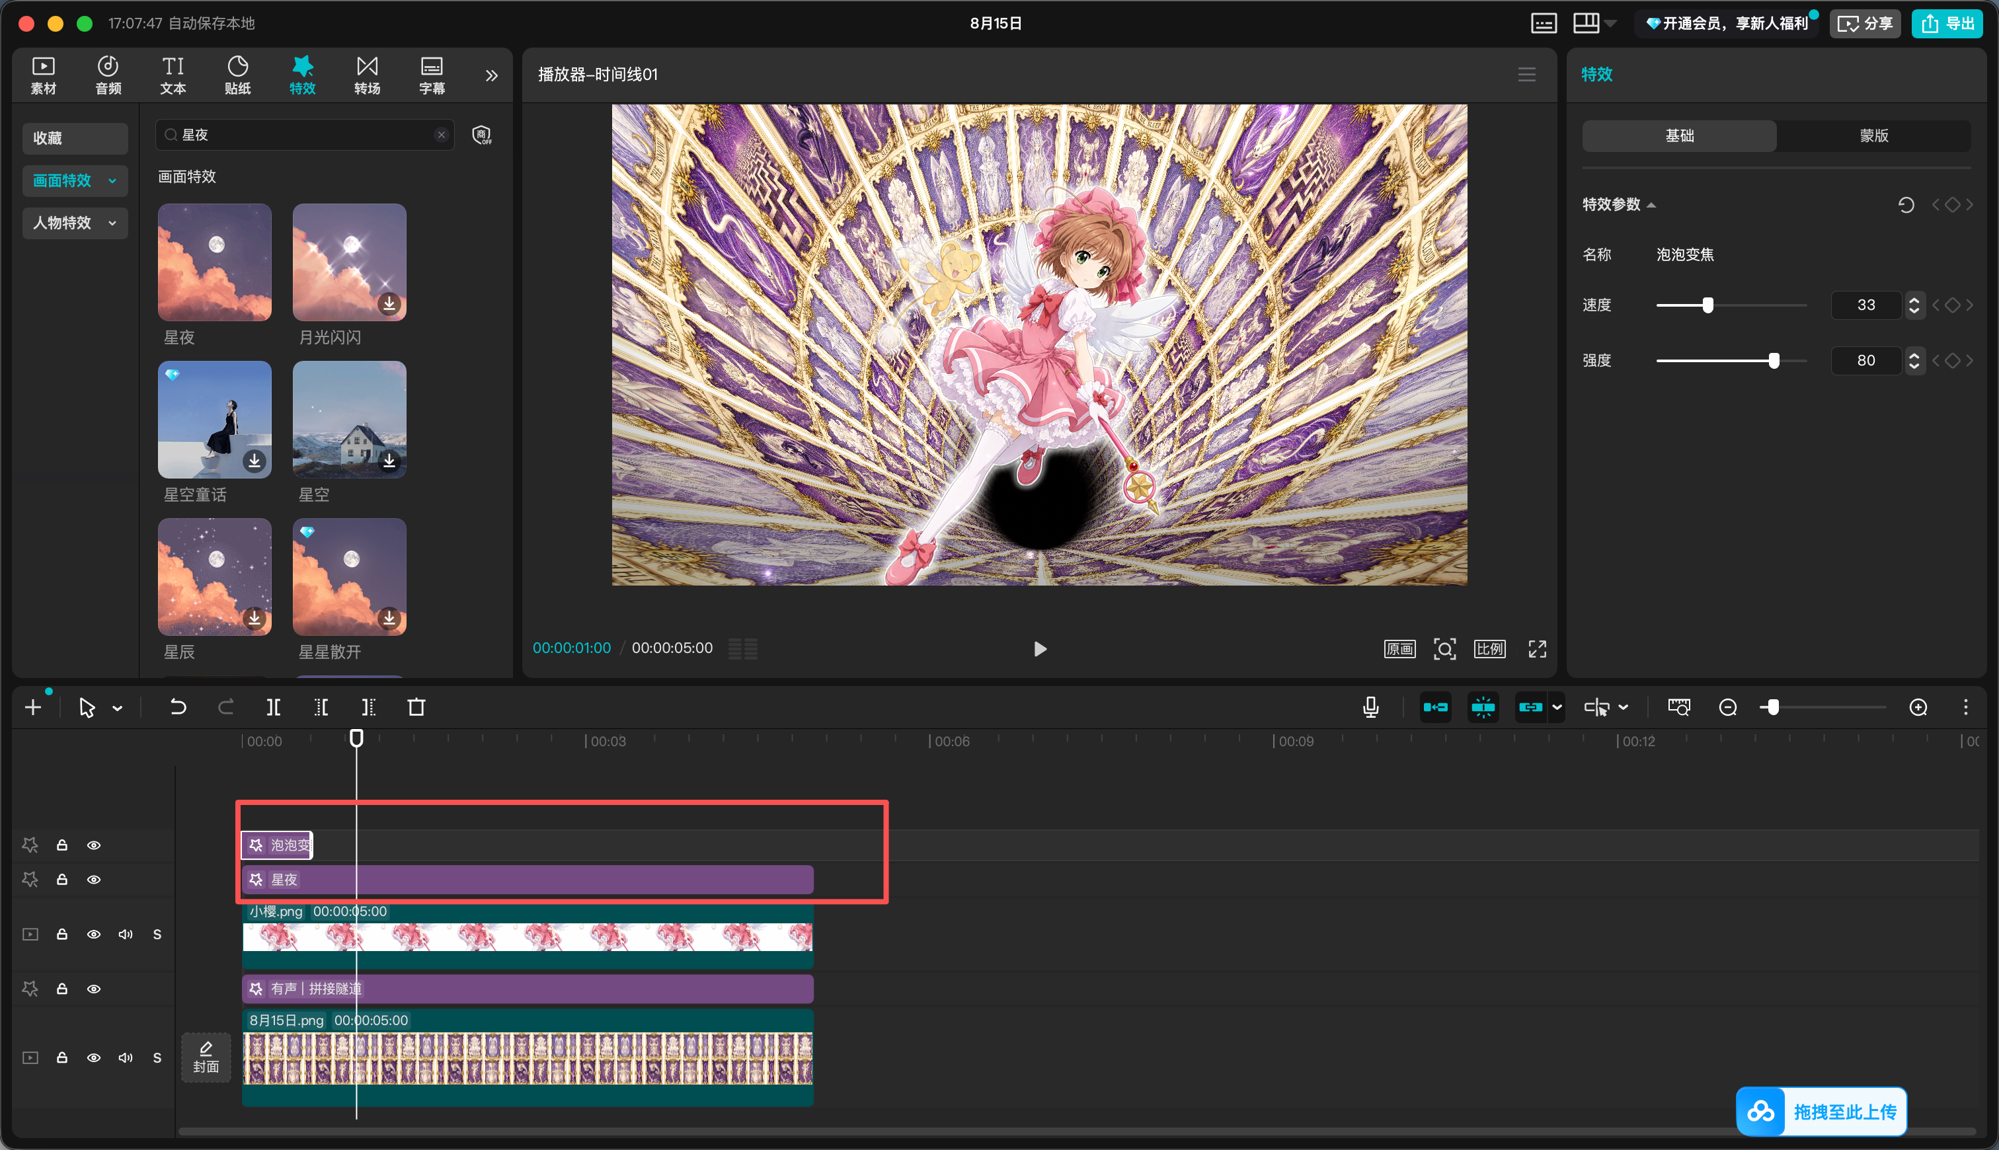This screenshot has width=1999, height=1150.
Task: Click the add-track plus icon
Action: click(x=33, y=708)
